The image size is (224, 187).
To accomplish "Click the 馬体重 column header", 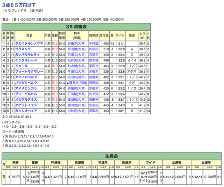I will point(104,35).
